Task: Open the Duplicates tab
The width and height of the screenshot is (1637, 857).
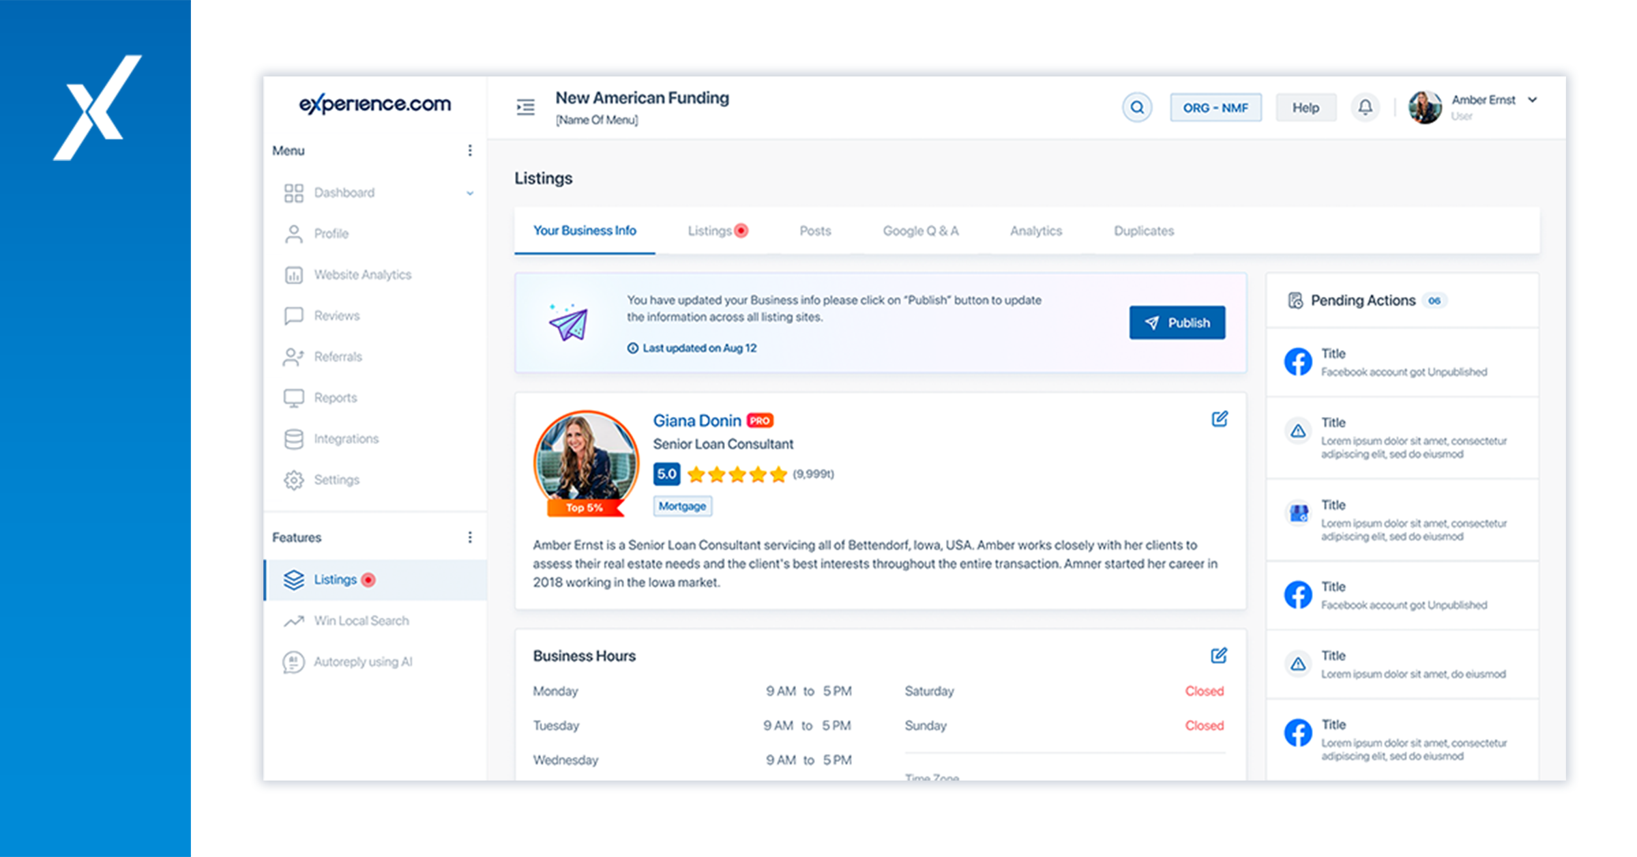Action: (x=1143, y=231)
